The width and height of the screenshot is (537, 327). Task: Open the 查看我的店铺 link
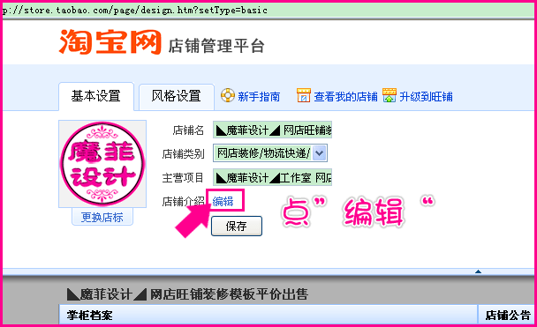click(345, 97)
